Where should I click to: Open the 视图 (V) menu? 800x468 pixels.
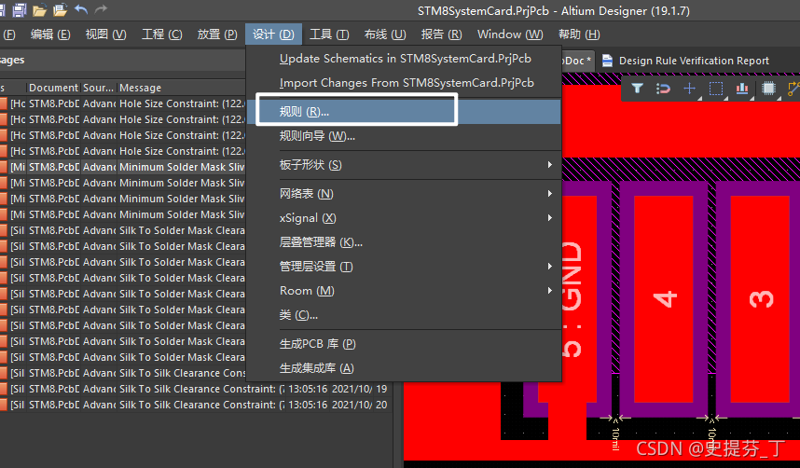105,34
